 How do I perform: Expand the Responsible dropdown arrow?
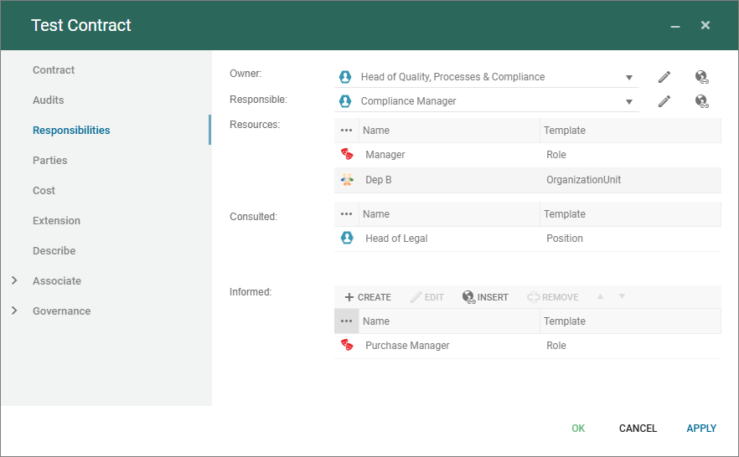[629, 102]
